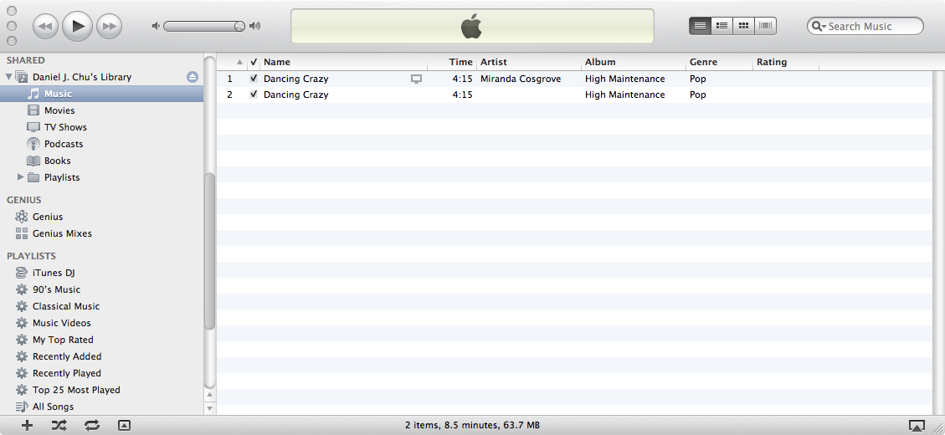Click the high volume speaker icon

[255, 26]
